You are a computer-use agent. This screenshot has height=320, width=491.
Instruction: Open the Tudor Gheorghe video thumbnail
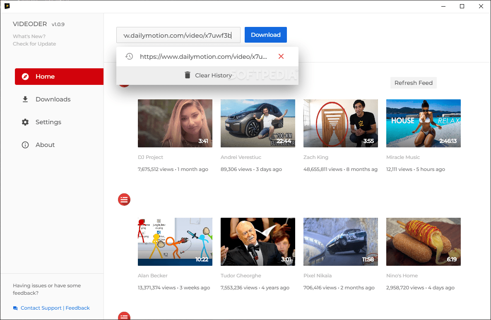[258, 242]
